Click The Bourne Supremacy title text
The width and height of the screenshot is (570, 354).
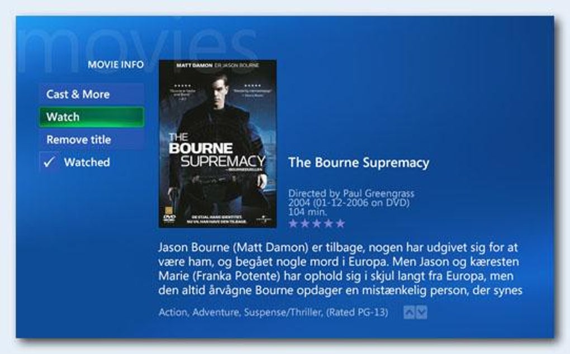359,162
